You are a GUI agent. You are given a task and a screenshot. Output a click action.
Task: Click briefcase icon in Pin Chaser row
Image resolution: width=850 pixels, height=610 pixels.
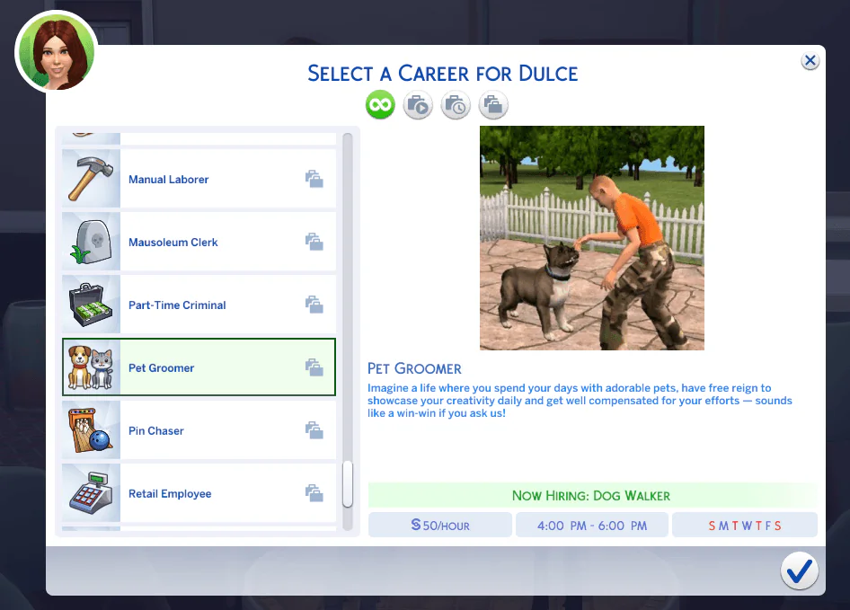[314, 430]
